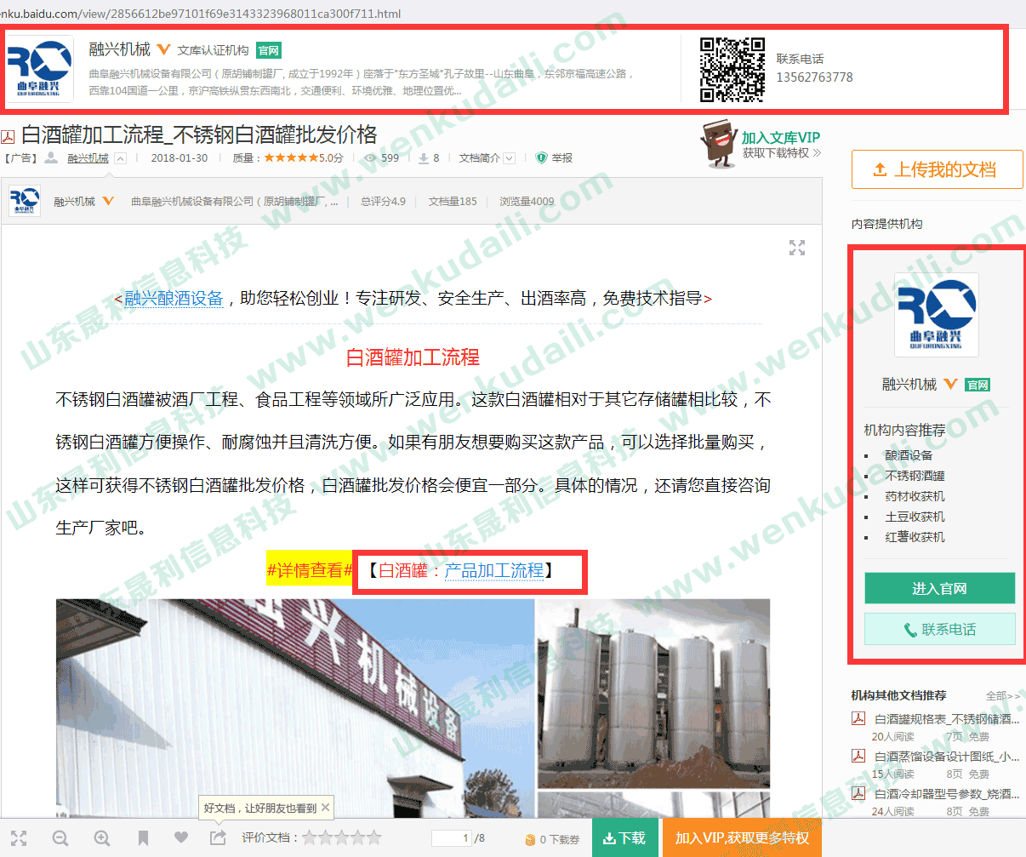1026x857 pixels.
Task: Click the VIP book mascot icon
Action: point(718,144)
